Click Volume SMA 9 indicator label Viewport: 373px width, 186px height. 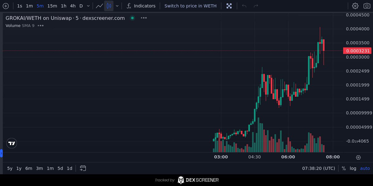(x=20, y=25)
